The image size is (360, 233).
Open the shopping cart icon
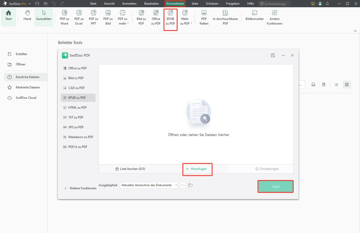click(x=313, y=4)
